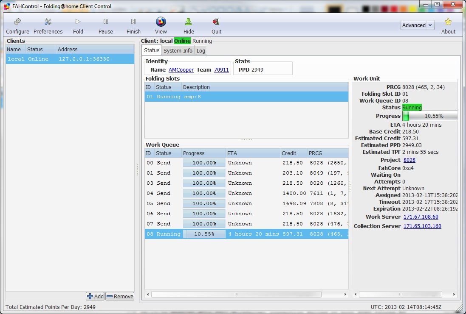Select work queue row 01 with credit 203.10

pos(246,173)
